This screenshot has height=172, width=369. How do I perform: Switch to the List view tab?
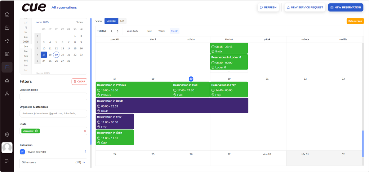tap(123, 21)
